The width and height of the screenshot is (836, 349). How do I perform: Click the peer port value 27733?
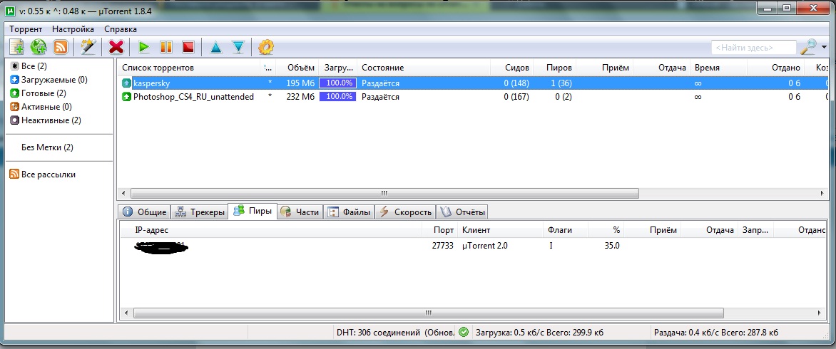tap(442, 246)
